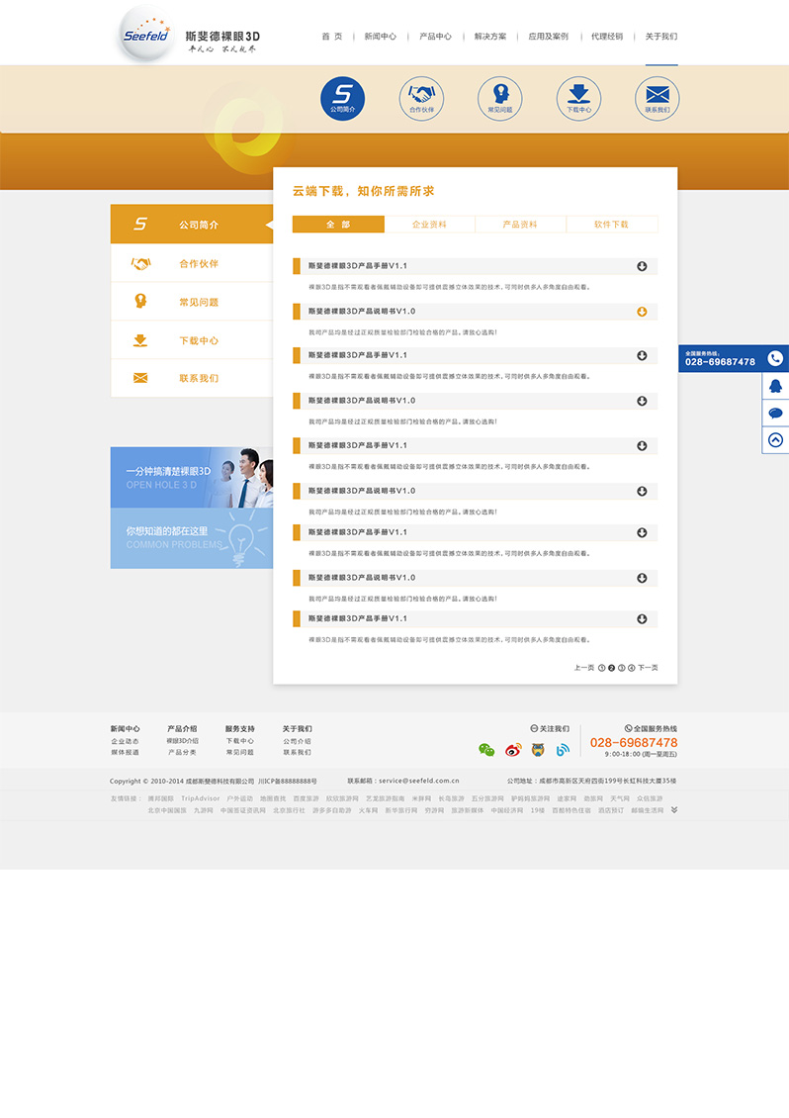
Task: Click the 公司简介 circular banner icon
Action: click(342, 98)
